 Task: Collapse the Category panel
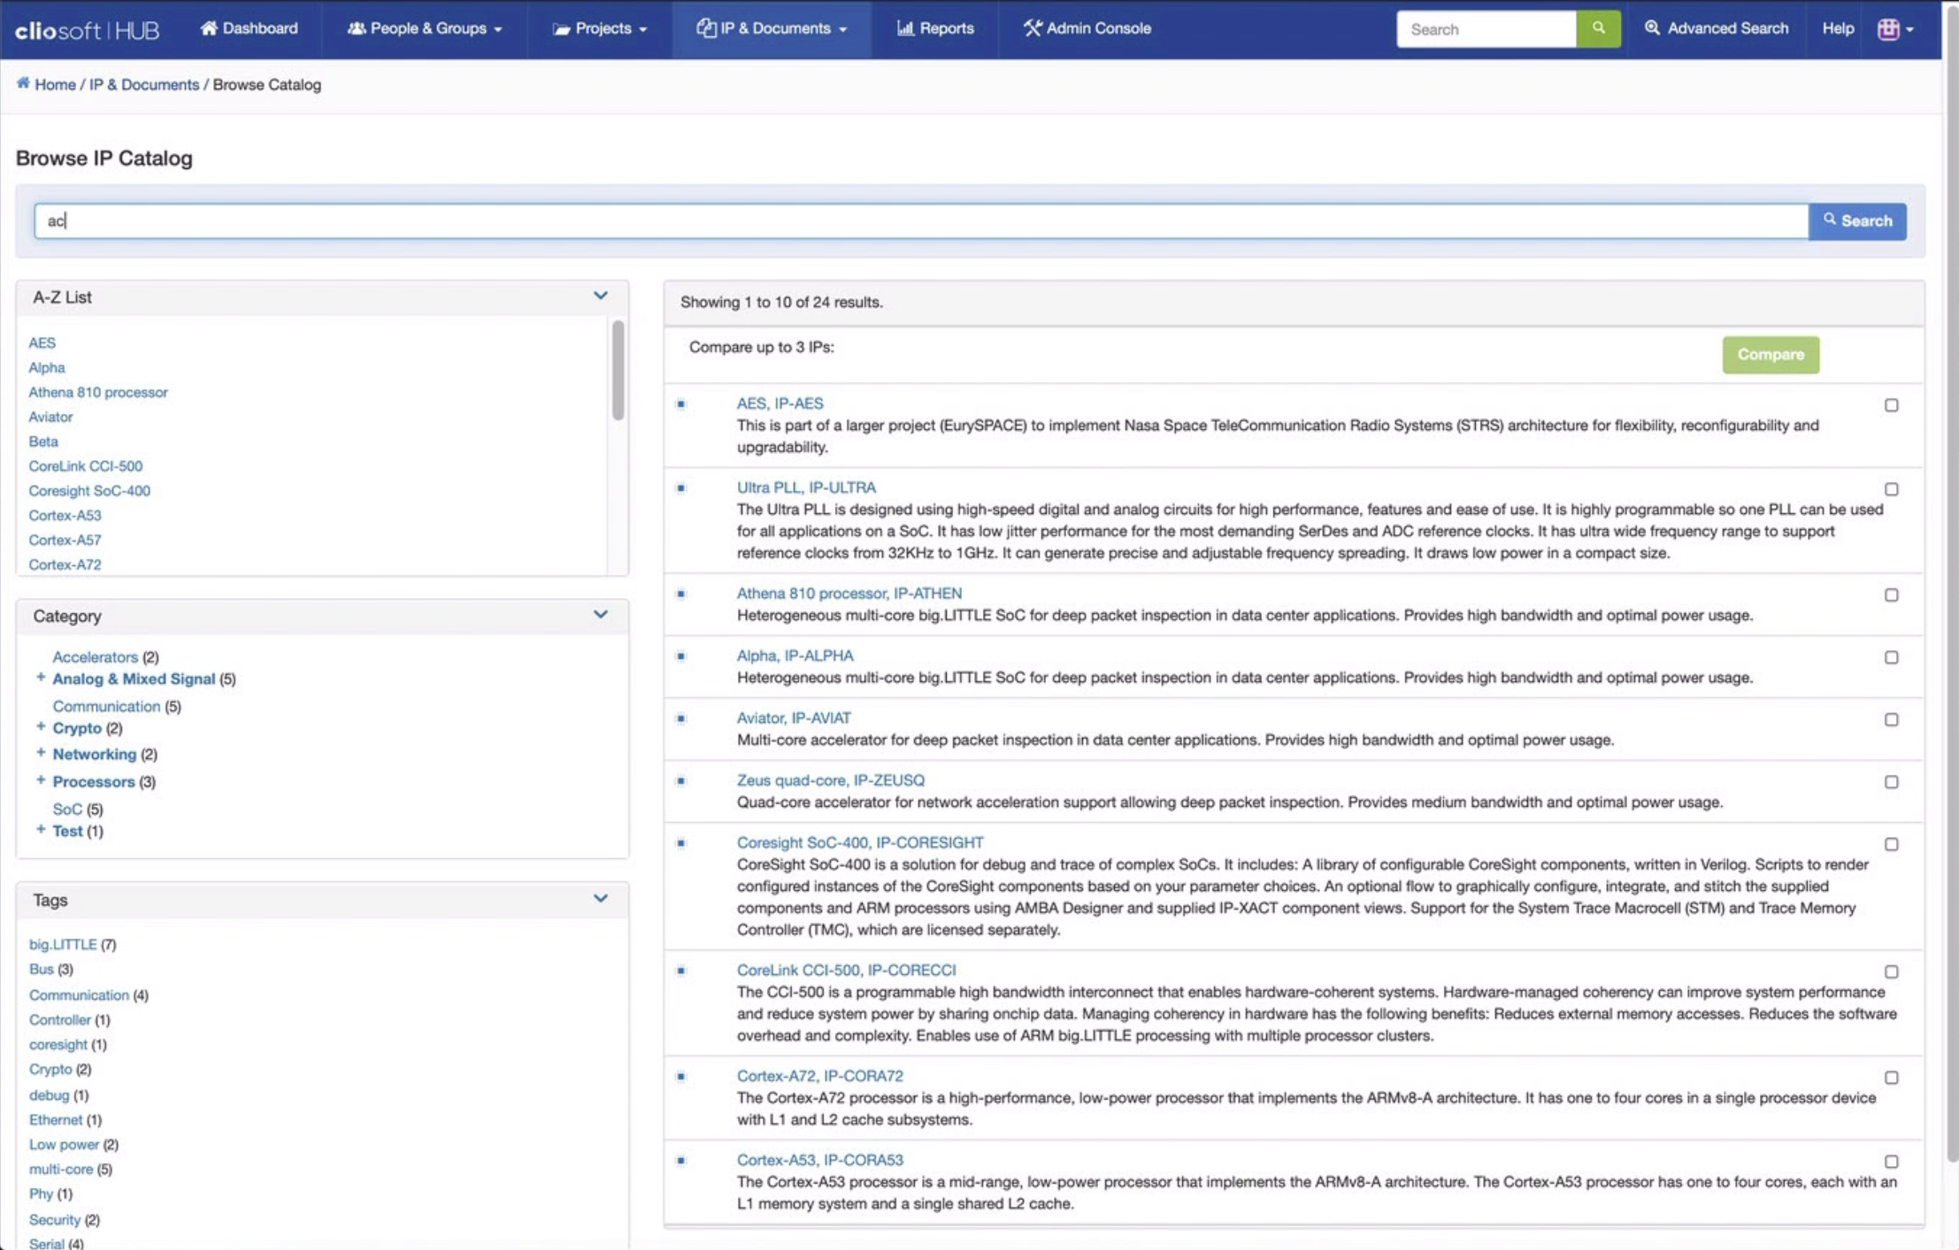click(x=600, y=614)
